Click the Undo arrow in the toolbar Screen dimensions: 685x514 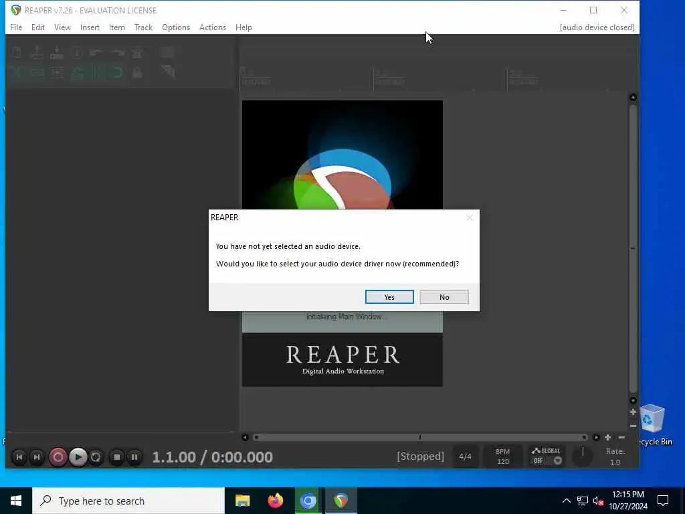click(96, 52)
